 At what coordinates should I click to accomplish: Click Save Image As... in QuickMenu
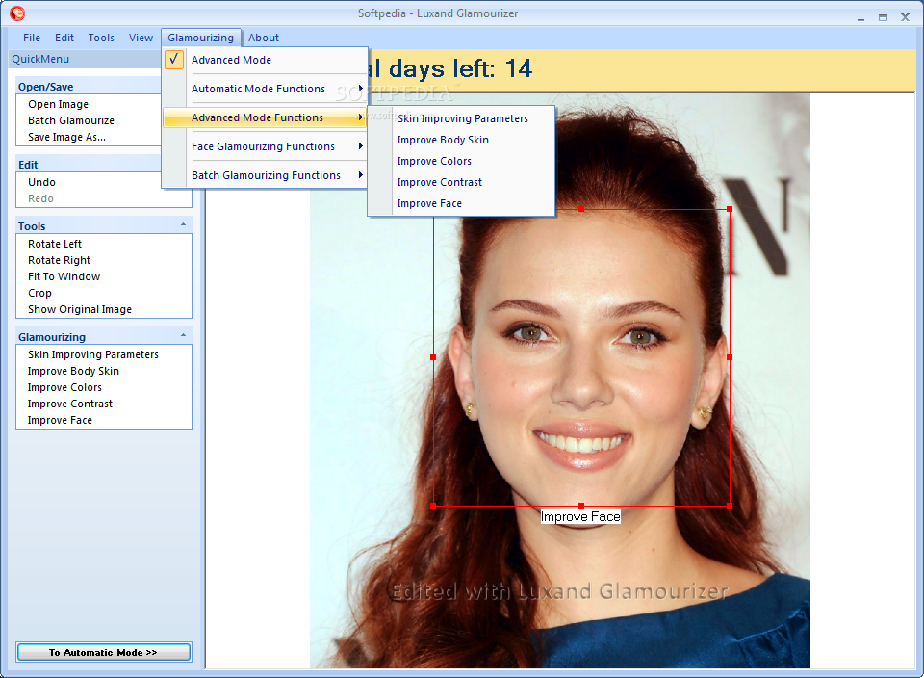point(66,137)
